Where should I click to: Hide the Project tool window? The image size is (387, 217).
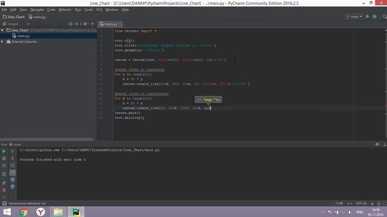(x=93, y=24)
